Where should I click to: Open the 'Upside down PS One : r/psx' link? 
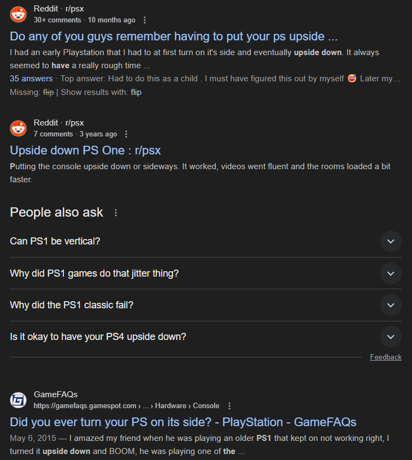tap(85, 151)
